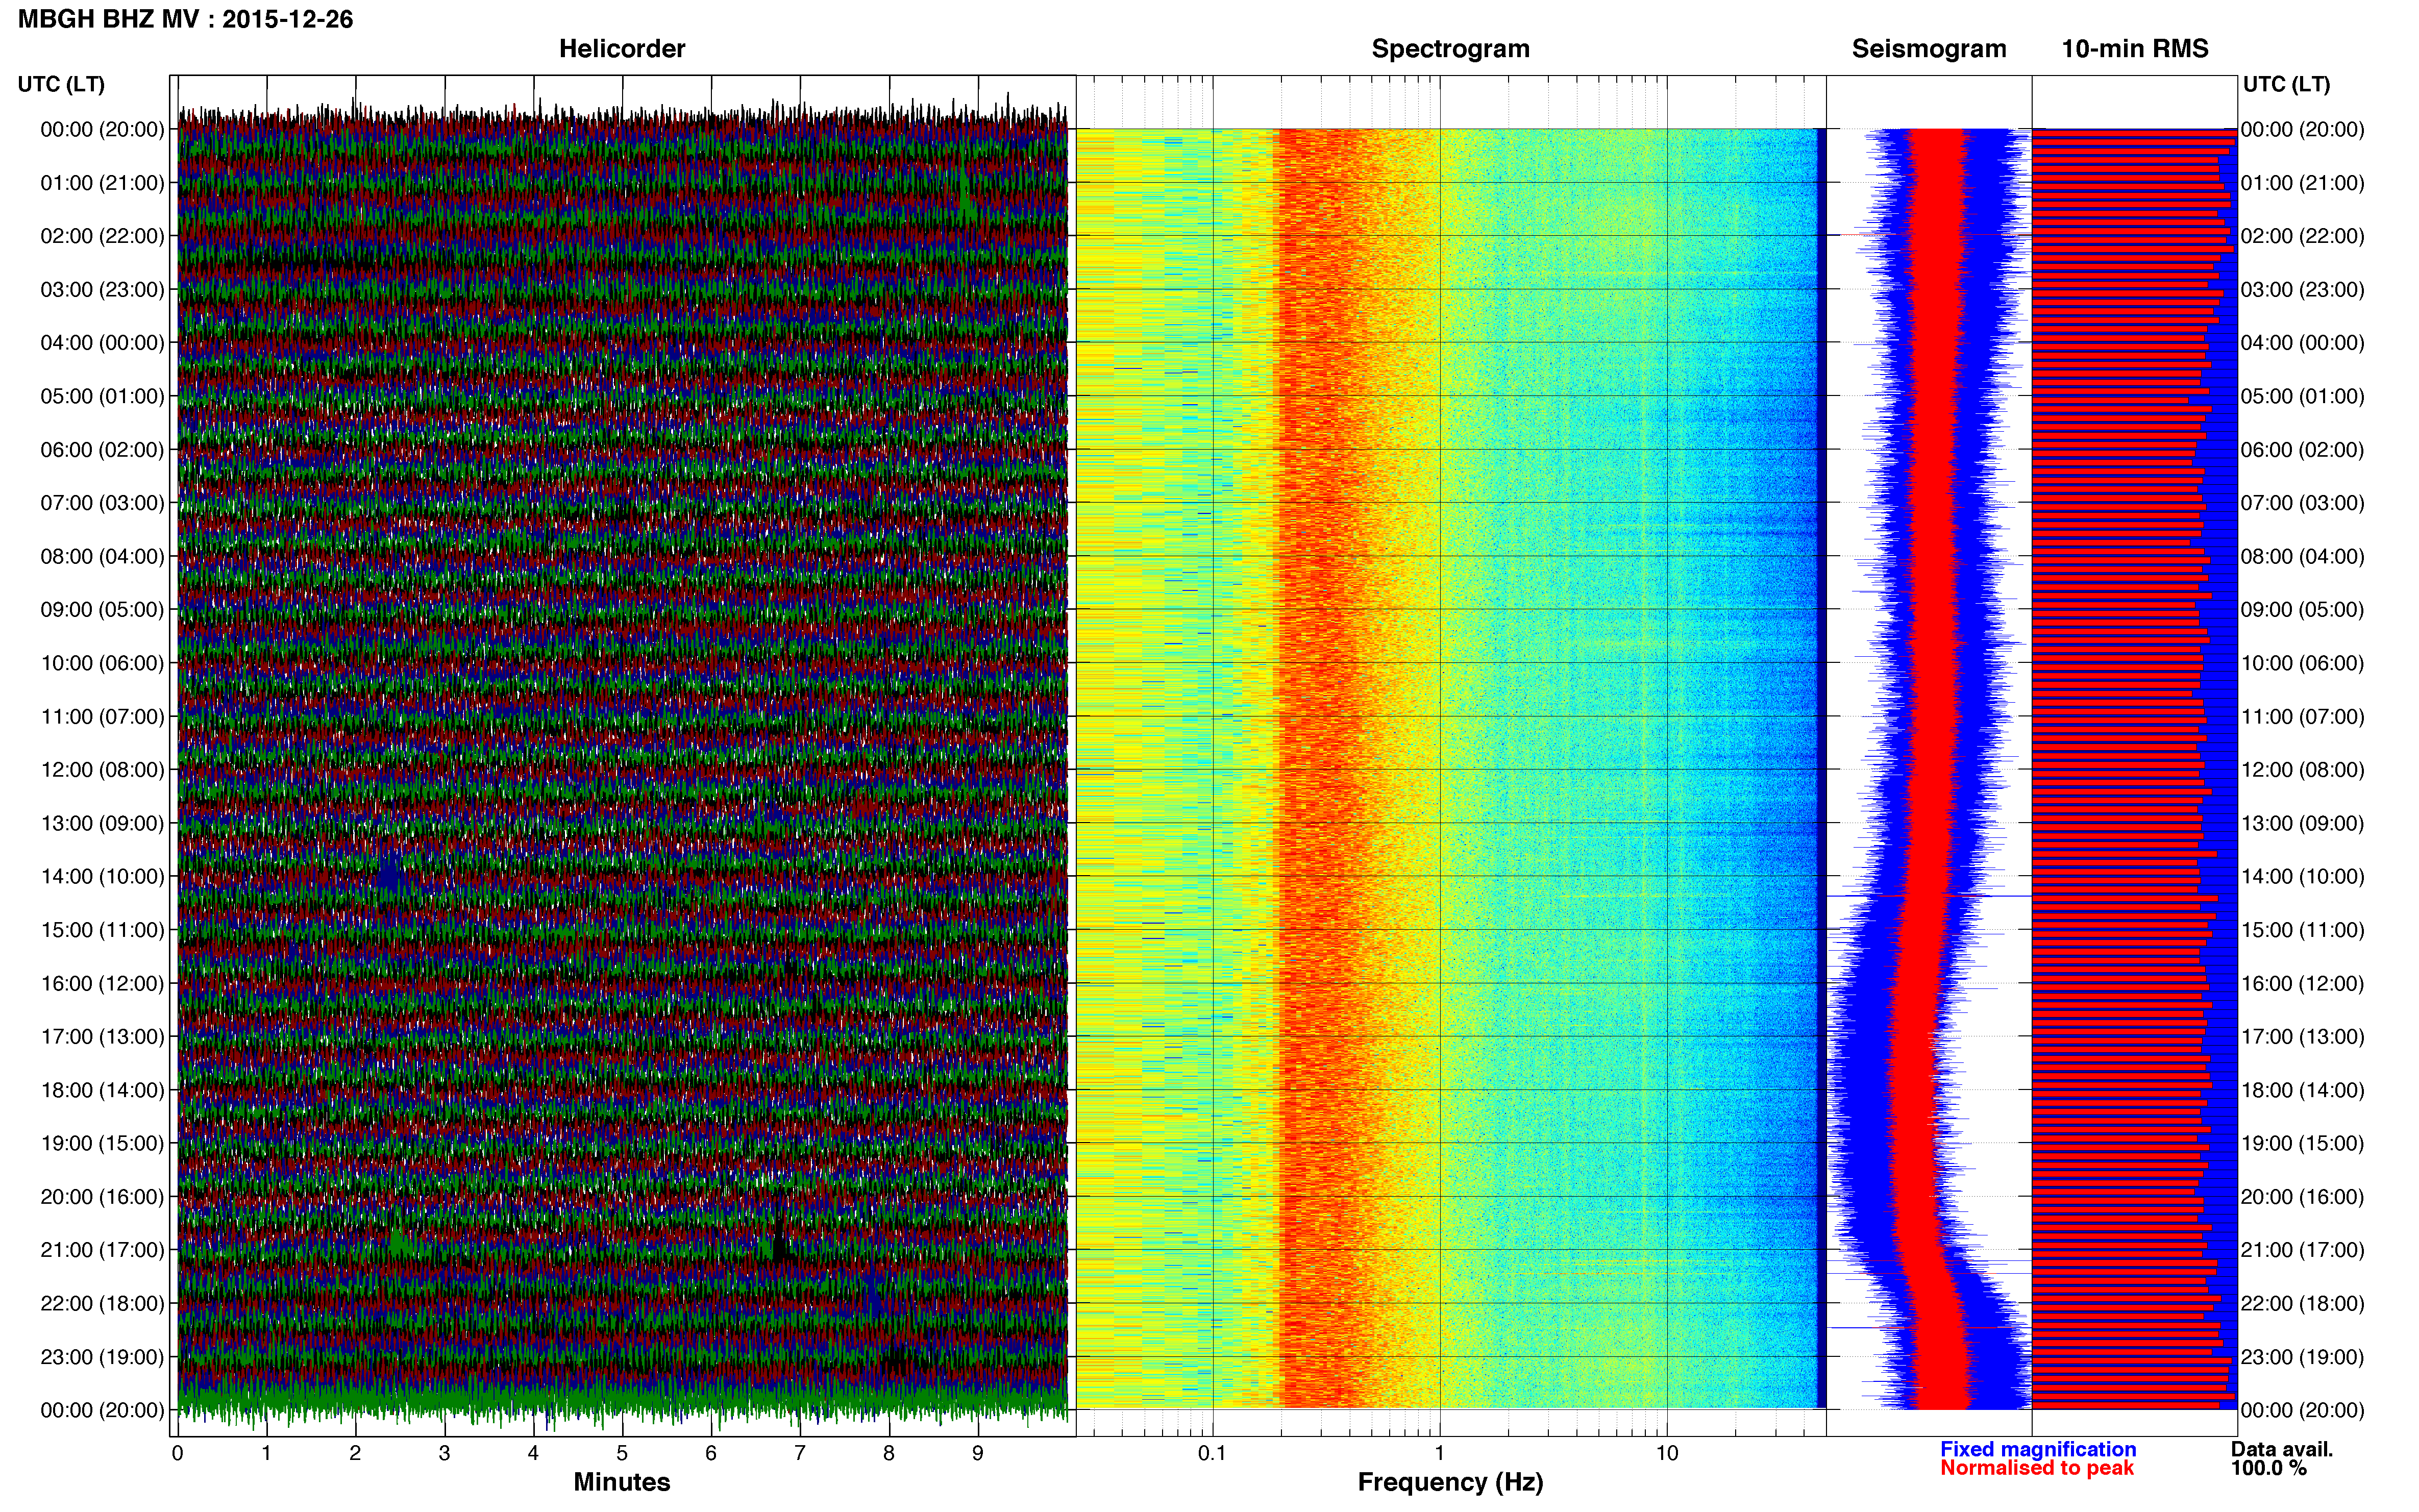Click the 'Minutes' axis label
This screenshot has width=2419, height=1512.
[x=622, y=1483]
